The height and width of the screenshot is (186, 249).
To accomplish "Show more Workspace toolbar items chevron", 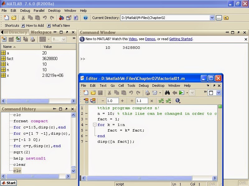I will [x=74, y=38].
